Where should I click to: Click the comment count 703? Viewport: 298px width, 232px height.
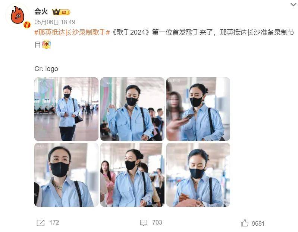click(x=157, y=223)
